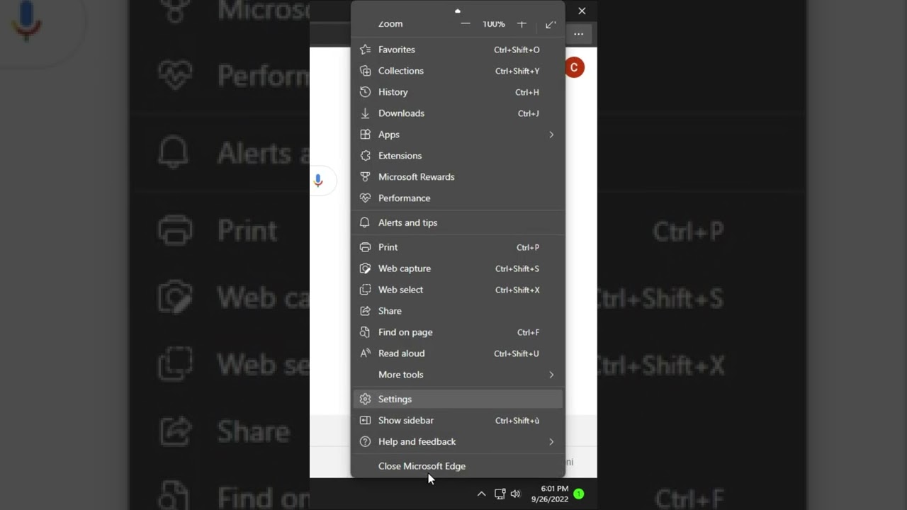Image resolution: width=907 pixels, height=510 pixels.
Task: Click the Microsoft Rewards trophy icon
Action: (x=365, y=177)
